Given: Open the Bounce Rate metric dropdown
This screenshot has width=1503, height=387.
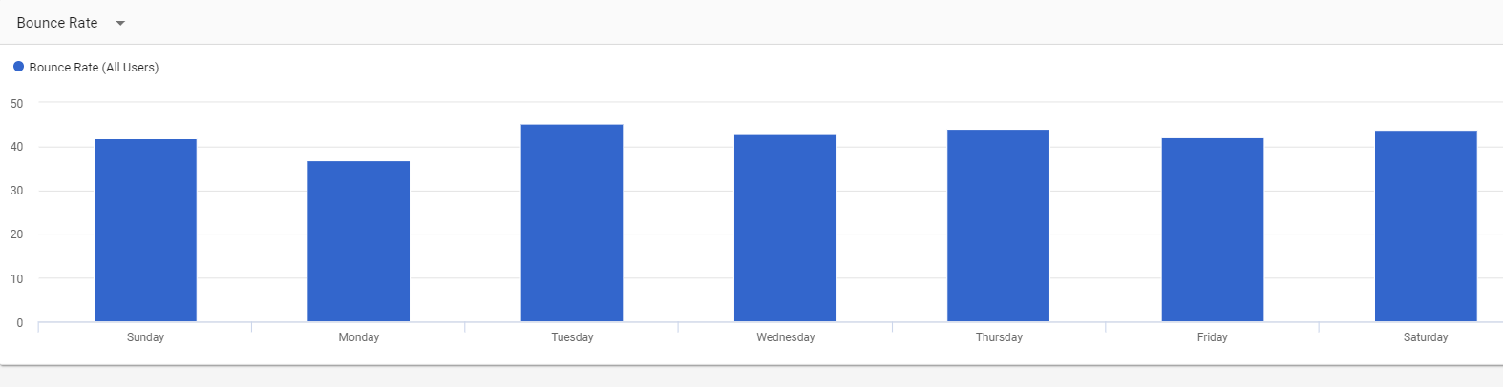Looking at the screenshot, I should (57, 23).
